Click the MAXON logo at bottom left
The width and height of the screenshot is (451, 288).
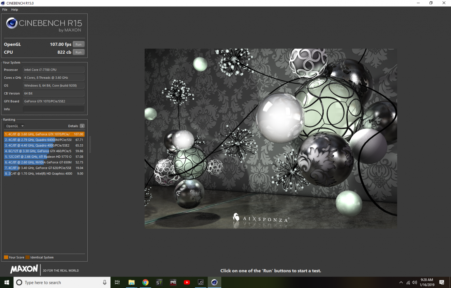point(24,269)
